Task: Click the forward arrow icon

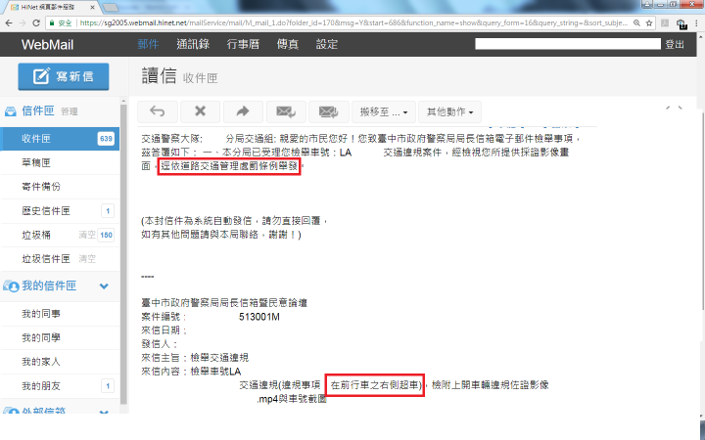Action: tap(243, 111)
